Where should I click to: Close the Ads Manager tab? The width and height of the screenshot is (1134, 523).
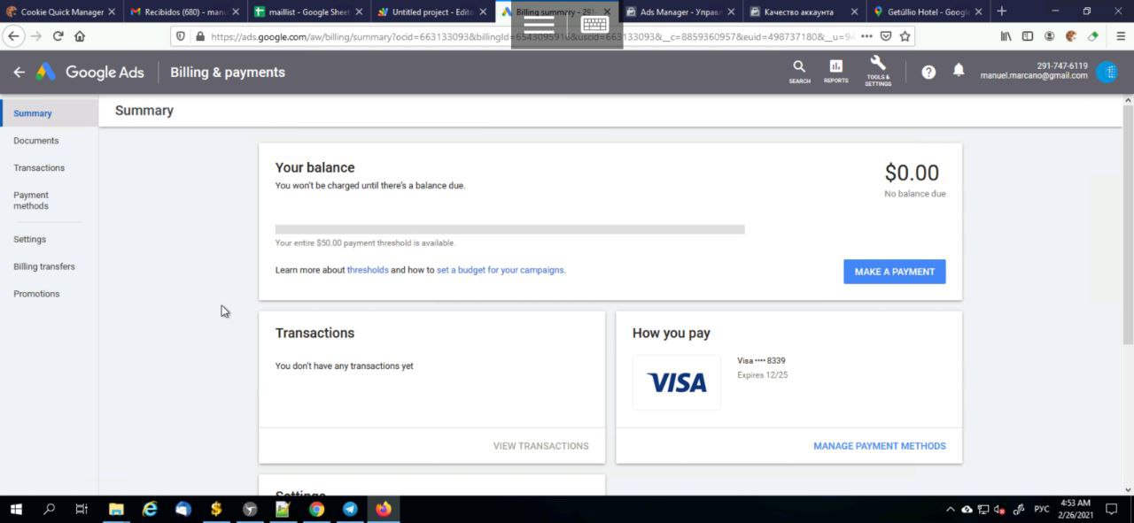tap(731, 12)
